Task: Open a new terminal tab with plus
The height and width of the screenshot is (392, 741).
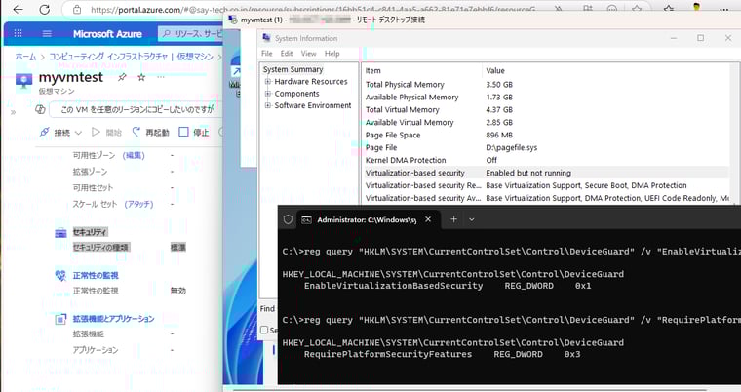Action: click(x=453, y=219)
